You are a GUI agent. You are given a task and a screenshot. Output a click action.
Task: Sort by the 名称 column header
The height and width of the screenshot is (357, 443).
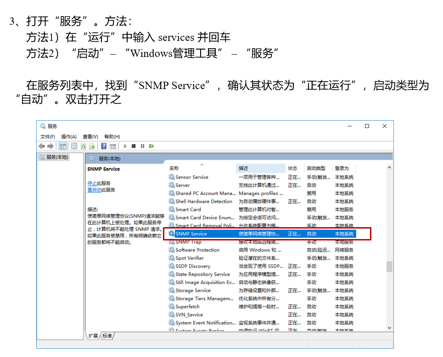pyautogui.click(x=202, y=168)
